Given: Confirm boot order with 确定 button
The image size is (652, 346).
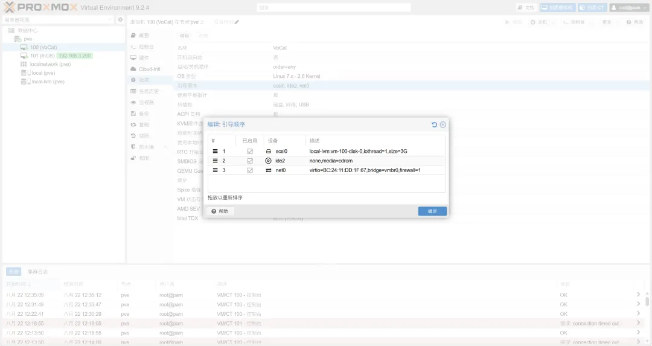Looking at the screenshot, I should point(432,211).
